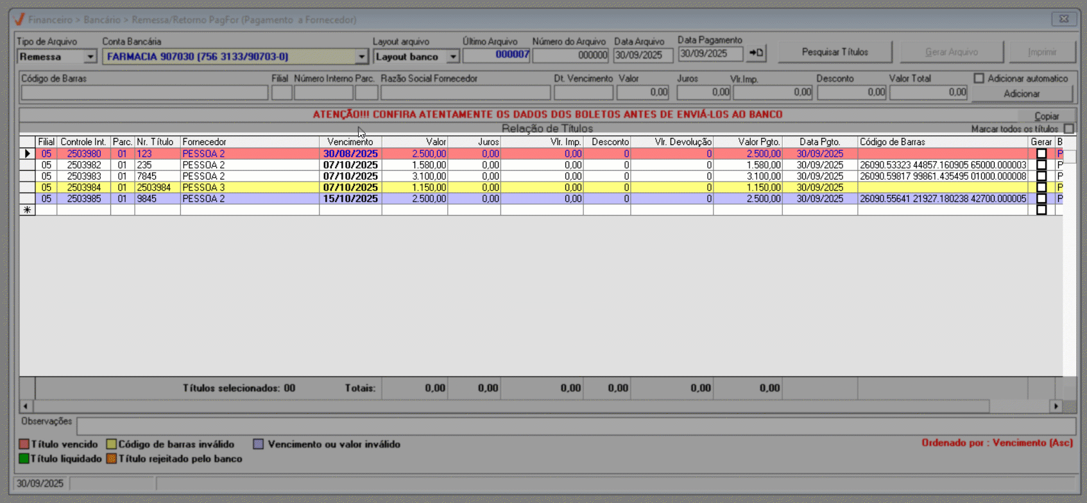1087x503 pixels.
Task: Click the left arrow of horizontal scrollbar
Action: 26,406
